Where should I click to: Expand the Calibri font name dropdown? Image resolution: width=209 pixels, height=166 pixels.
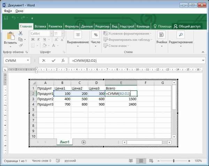(52, 33)
